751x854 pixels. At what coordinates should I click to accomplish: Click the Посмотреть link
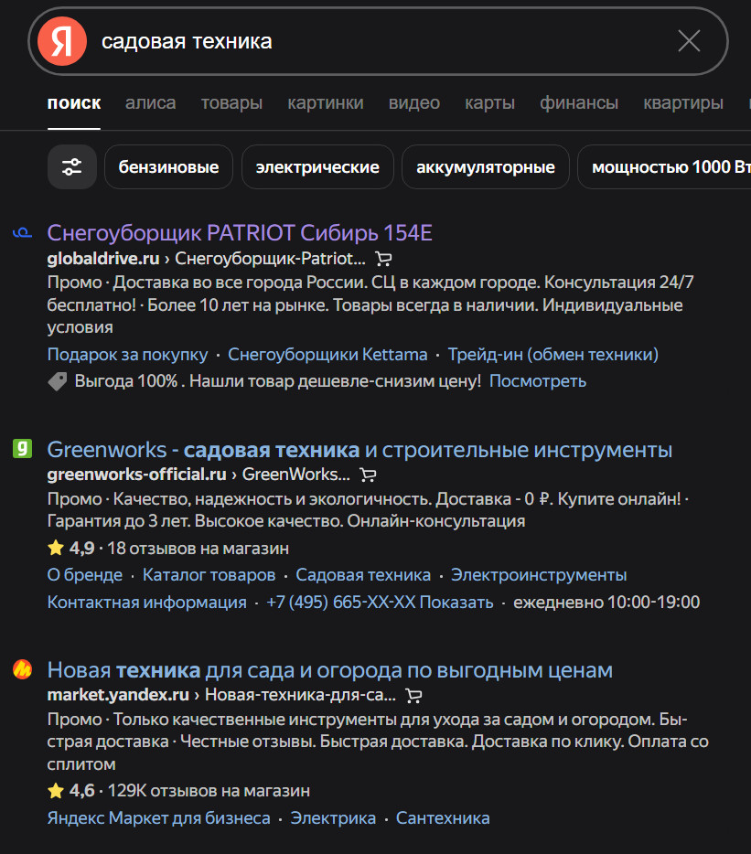(538, 381)
